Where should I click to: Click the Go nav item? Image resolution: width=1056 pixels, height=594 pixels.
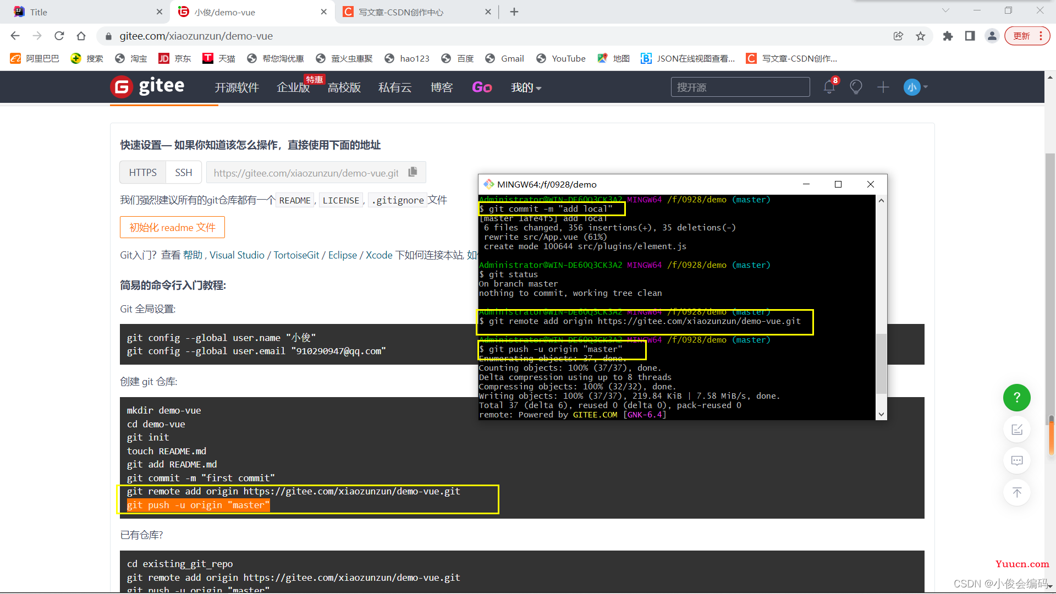point(482,87)
